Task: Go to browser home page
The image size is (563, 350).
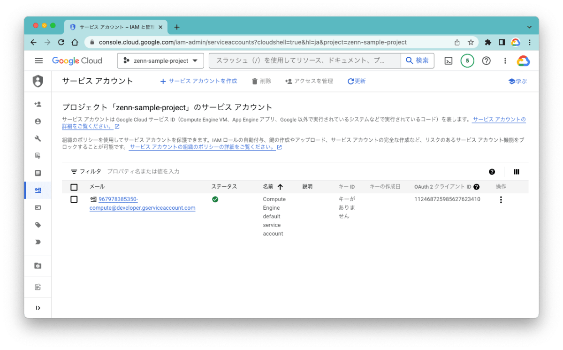Action: tap(75, 42)
